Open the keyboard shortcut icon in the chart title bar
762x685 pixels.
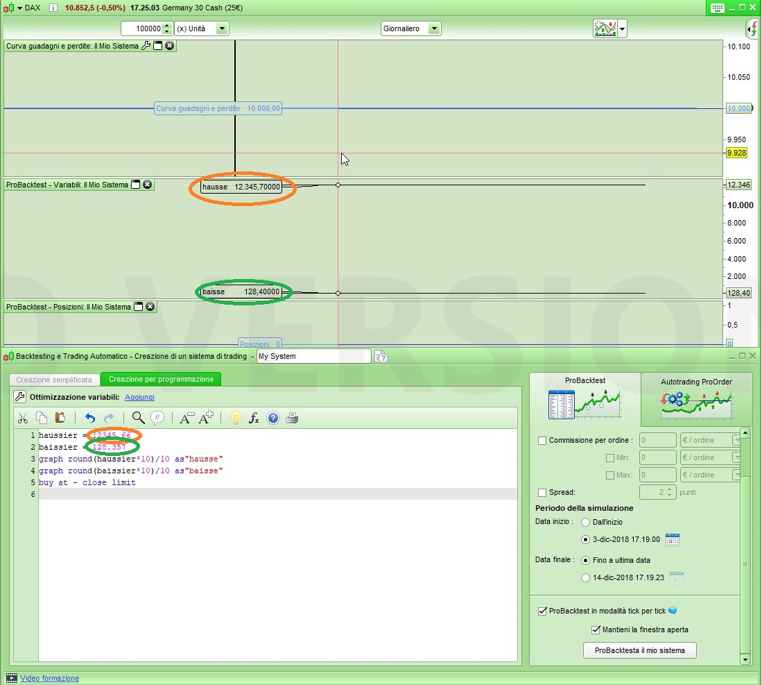pyautogui.click(x=718, y=8)
